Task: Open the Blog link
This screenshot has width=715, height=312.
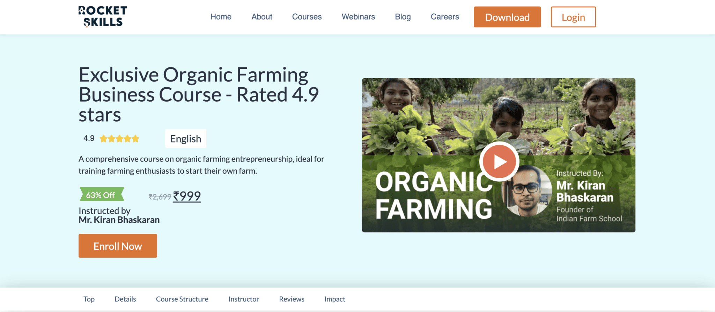Action: 403,17
